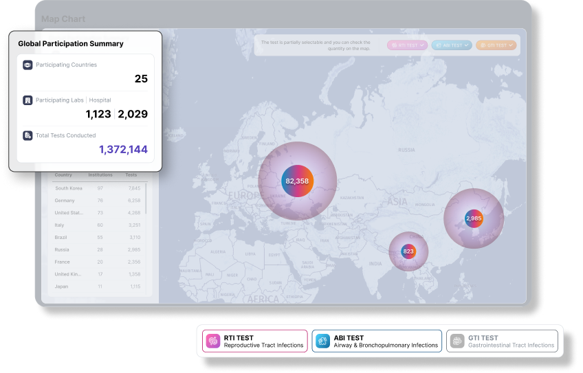Click the Participating Countries label
This screenshot has height=373, width=583.
coord(66,65)
